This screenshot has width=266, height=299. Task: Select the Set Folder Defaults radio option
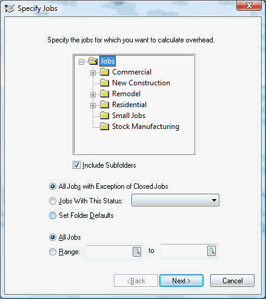coord(53,215)
